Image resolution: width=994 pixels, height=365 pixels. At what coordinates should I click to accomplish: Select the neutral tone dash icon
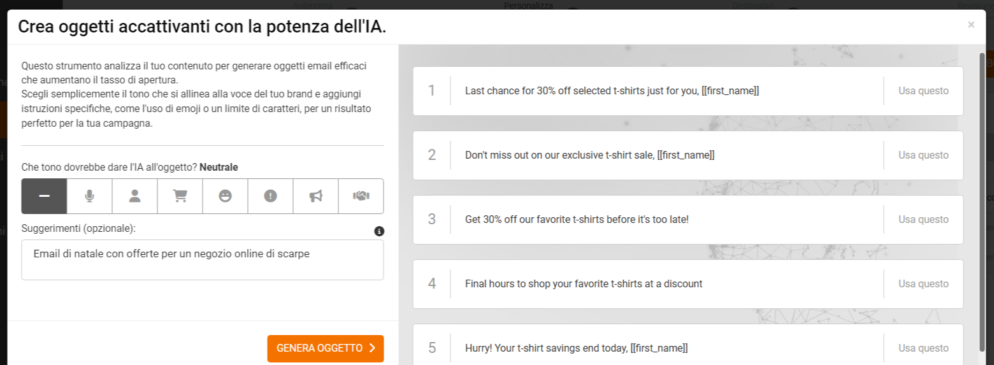click(44, 196)
